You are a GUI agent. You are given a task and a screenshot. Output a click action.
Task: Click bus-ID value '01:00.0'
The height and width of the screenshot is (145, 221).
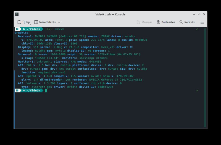[x=141, y=40]
